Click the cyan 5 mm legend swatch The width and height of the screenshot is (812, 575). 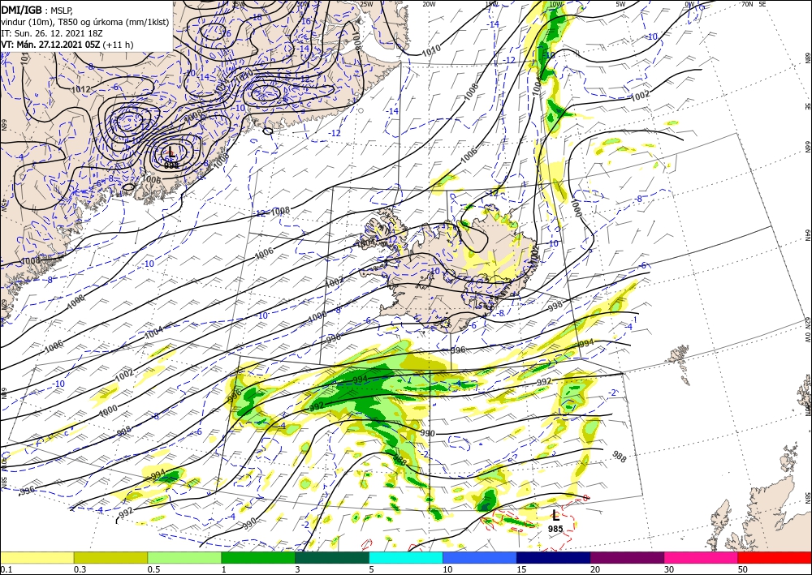coord(406,557)
